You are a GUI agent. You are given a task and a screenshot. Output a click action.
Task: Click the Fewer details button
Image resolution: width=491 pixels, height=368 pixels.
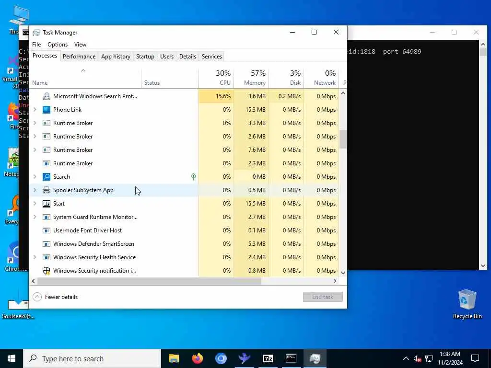click(56, 297)
